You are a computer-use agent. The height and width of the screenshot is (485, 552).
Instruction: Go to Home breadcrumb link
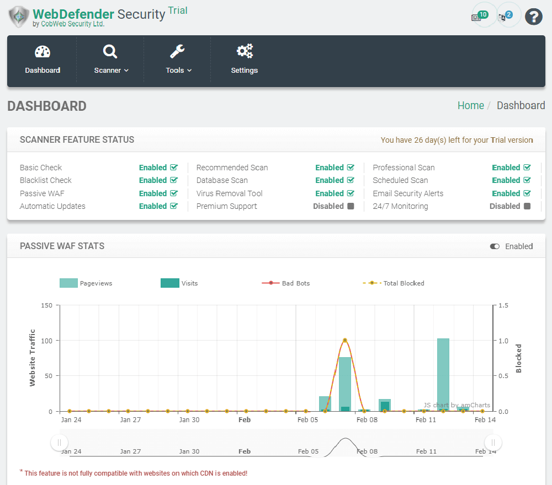point(471,105)
